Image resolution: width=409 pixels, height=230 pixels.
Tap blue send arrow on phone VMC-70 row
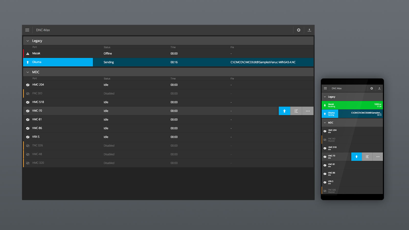(x=357, y=157)
